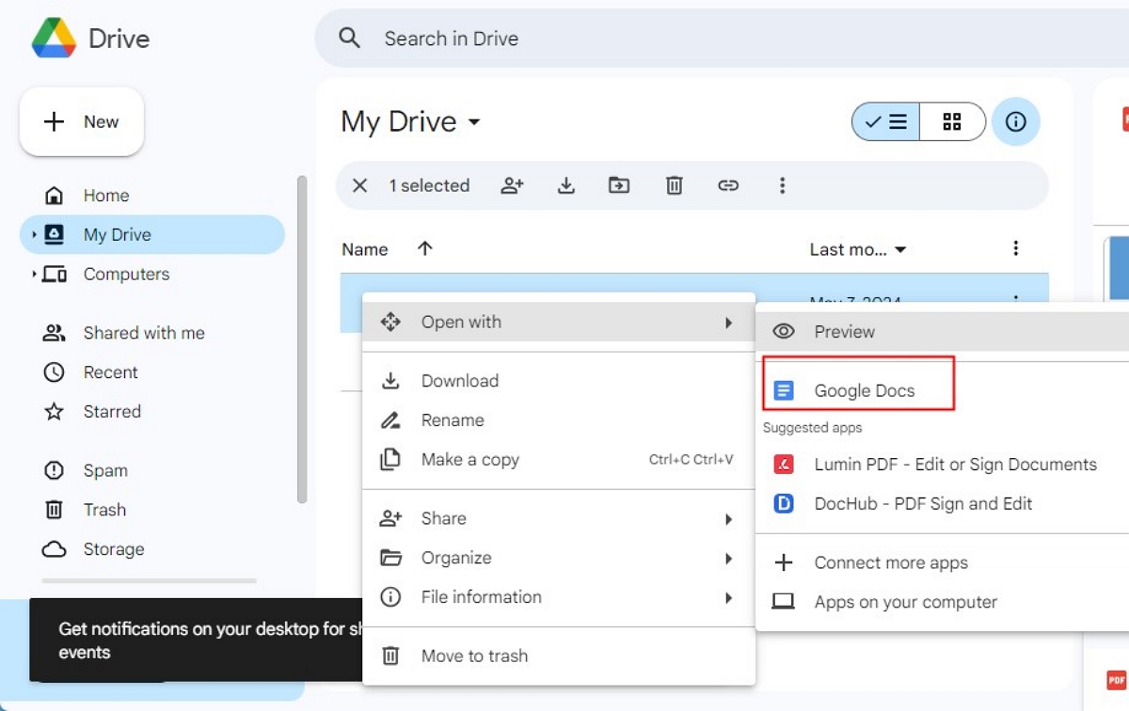Choose Rename from the context menu
1129x711 pixels.
pos(454,419)
